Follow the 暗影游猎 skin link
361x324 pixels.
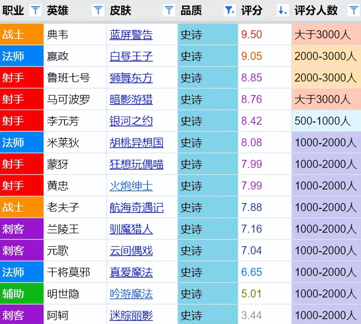[x=131, y=99]
